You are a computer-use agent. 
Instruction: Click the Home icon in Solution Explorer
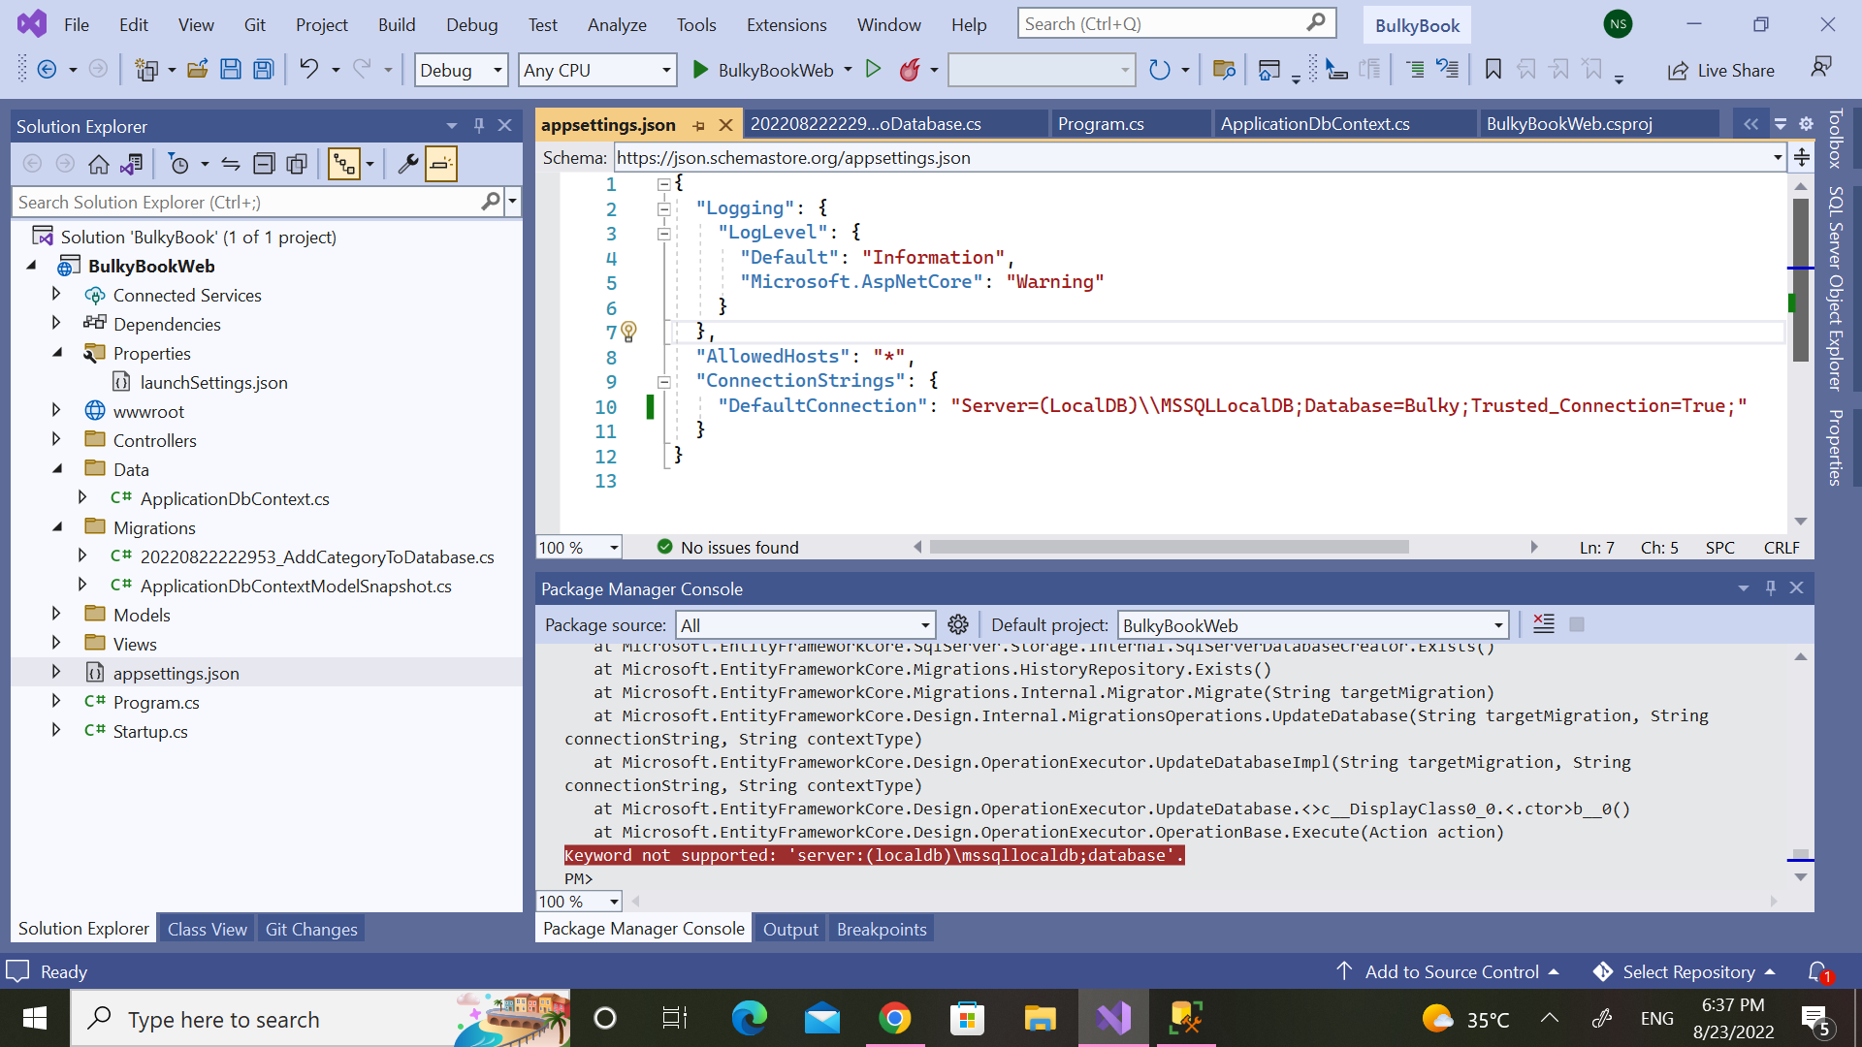click(99, 164)
